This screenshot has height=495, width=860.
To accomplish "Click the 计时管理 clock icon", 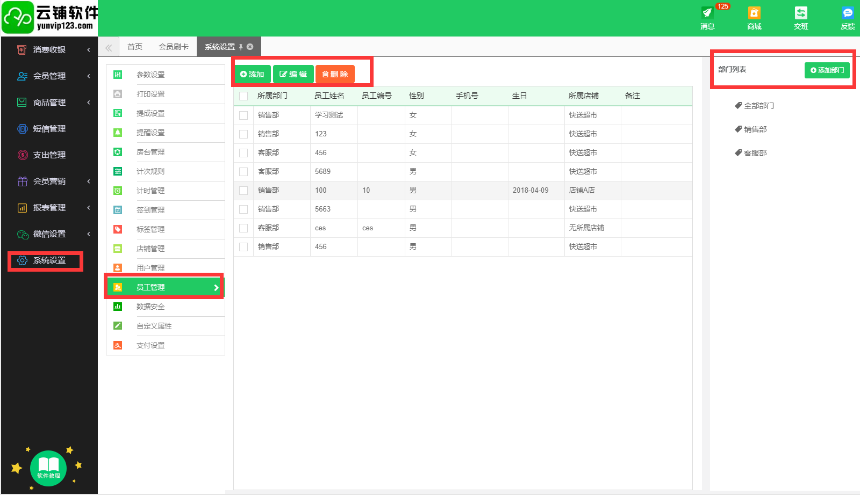I will point(118,191).
